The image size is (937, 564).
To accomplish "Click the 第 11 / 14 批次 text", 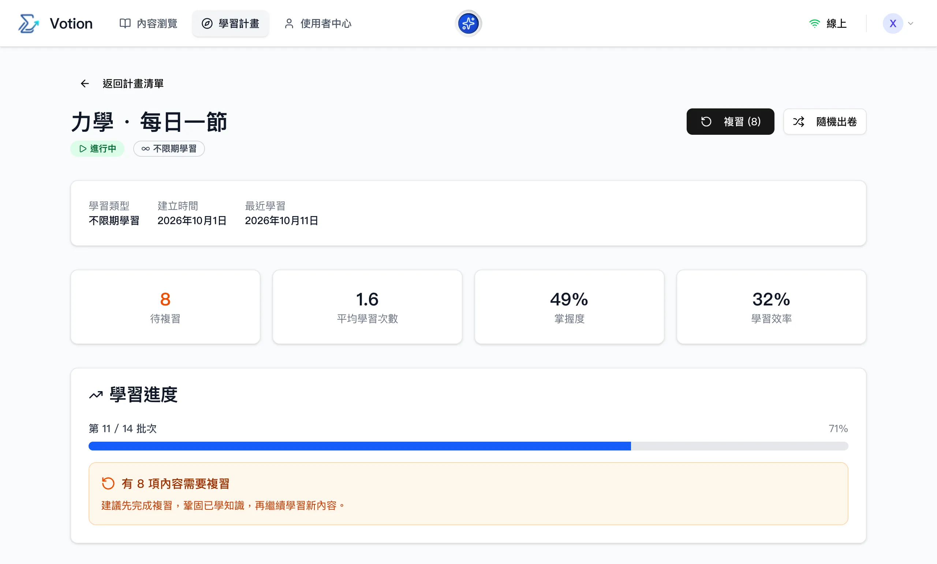I will click(x=123, y=428).
